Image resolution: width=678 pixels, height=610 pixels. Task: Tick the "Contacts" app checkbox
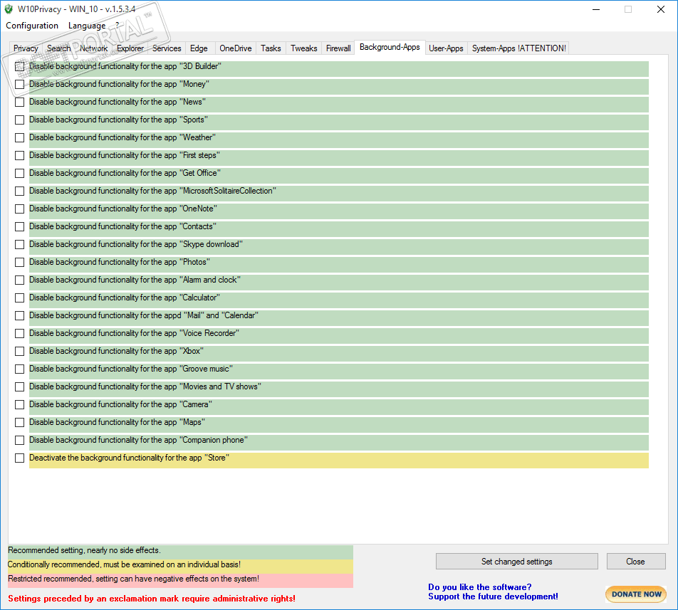19,227
